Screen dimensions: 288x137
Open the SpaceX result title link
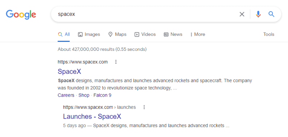(69, 71)
